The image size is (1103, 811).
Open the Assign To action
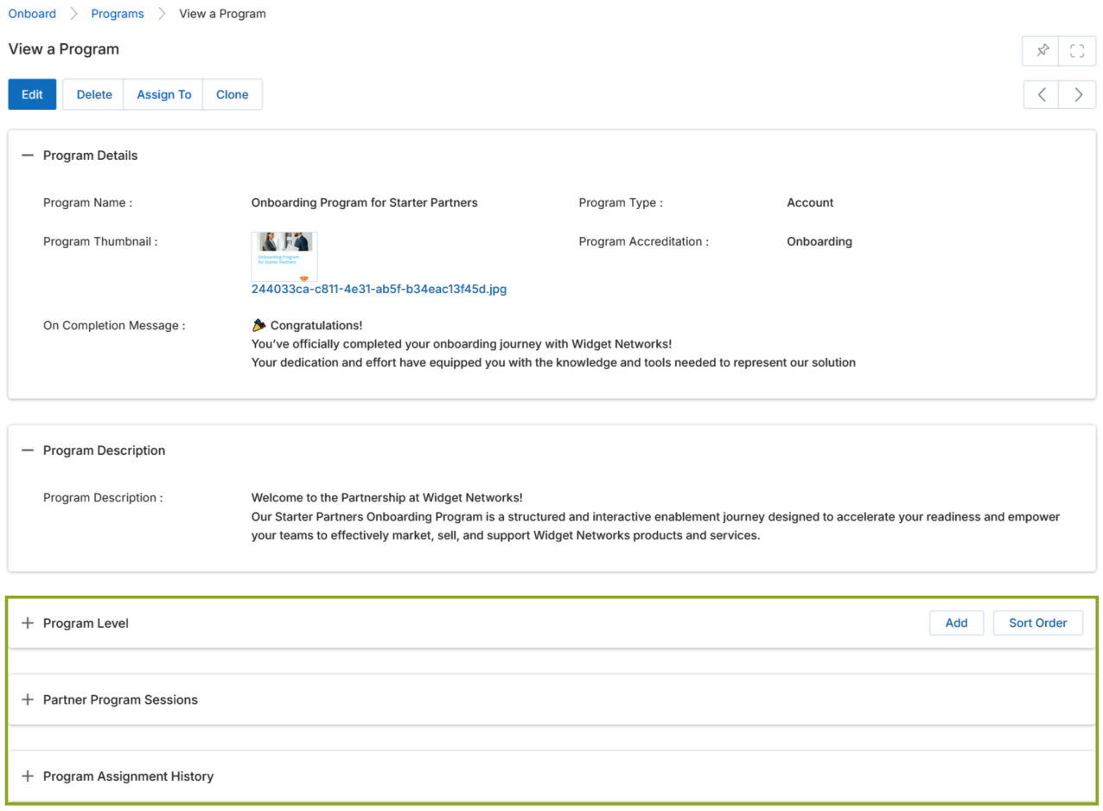(164, 95)
